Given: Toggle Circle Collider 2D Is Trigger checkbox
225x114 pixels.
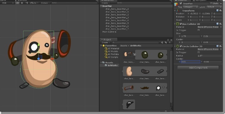Looking at the screenshot, I should [x=199, y=53].
